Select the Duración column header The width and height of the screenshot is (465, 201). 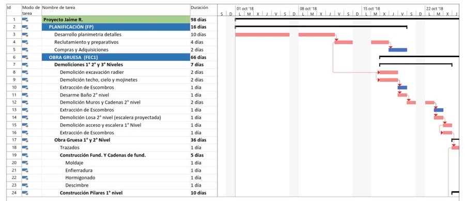tap(204, 10)
